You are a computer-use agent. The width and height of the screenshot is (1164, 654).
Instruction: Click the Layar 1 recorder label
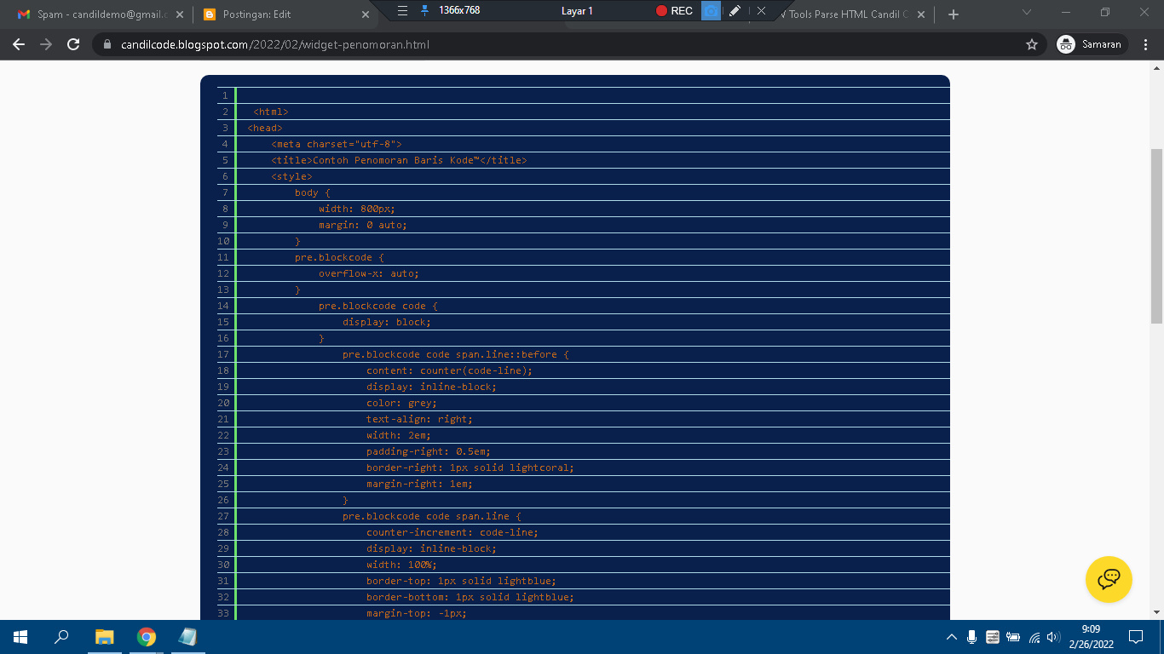(577, 11)
